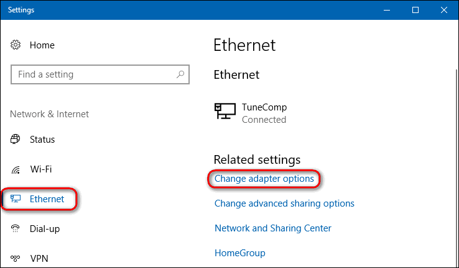Open Change advanced sharing options

[x=284, y=203]
